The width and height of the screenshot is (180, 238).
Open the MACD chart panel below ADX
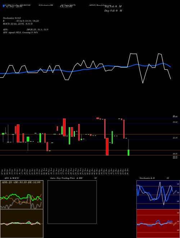[x=22, y=224]
